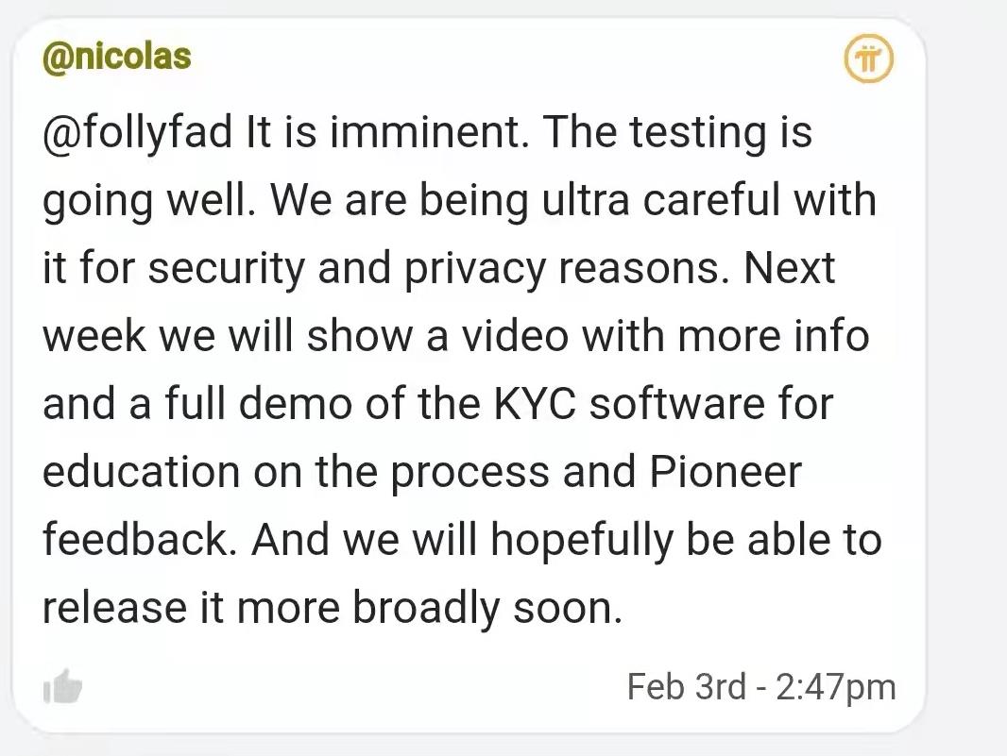The width and height of the screenshot is (1007, 756).
Task: Like the message with thumbs-up icon
Action: tap(62, 687)
